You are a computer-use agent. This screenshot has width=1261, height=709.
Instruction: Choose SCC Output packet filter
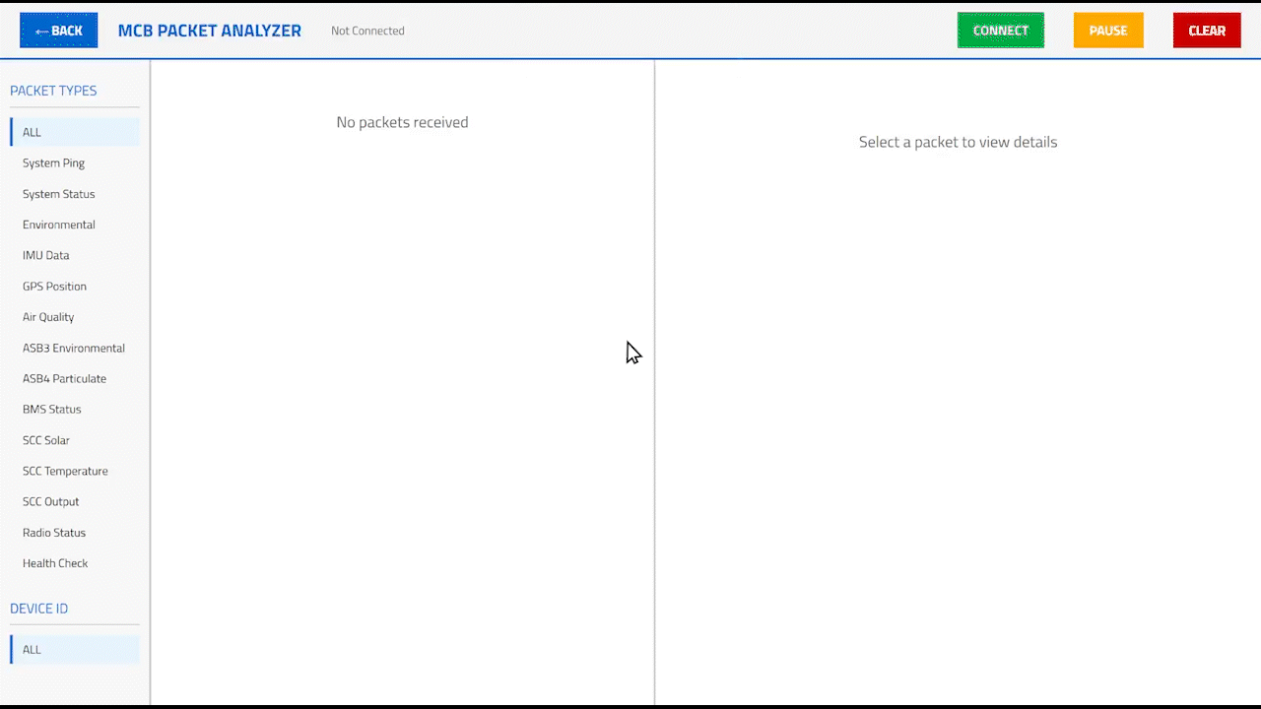[x=51, y=501]
